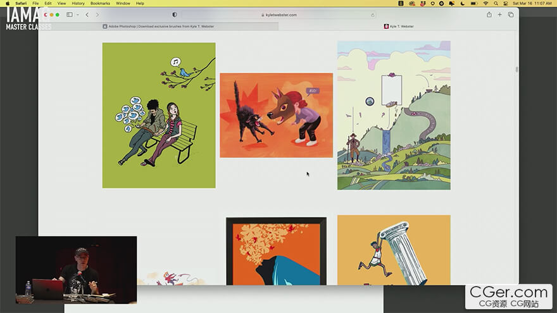Open the framed orange leaves artwork

[277, 251]
